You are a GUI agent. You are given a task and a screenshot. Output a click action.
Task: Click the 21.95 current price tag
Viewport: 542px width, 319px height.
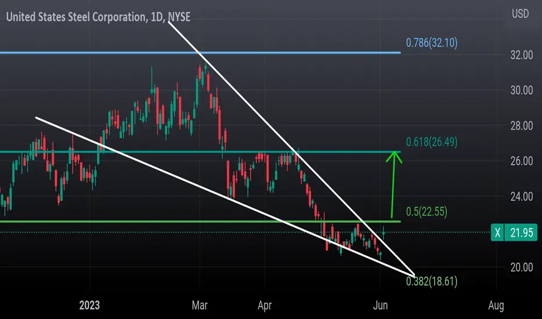[522, 233]
